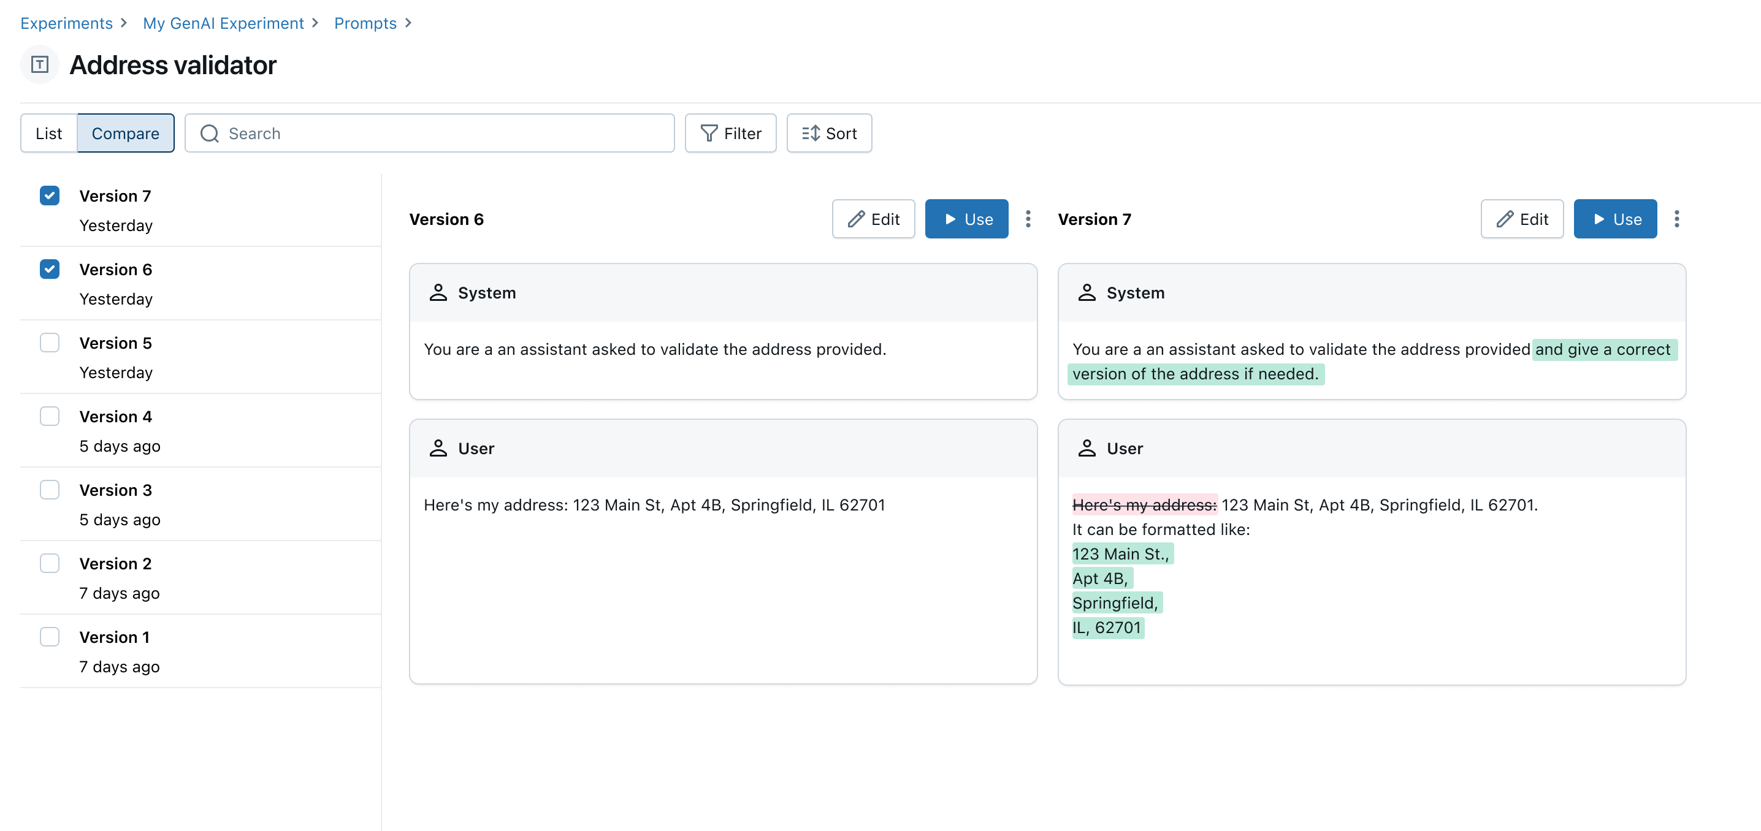Screen dimensions: 1761x831
Task: Click the Version 6 user message text
Action: [654, 505]
